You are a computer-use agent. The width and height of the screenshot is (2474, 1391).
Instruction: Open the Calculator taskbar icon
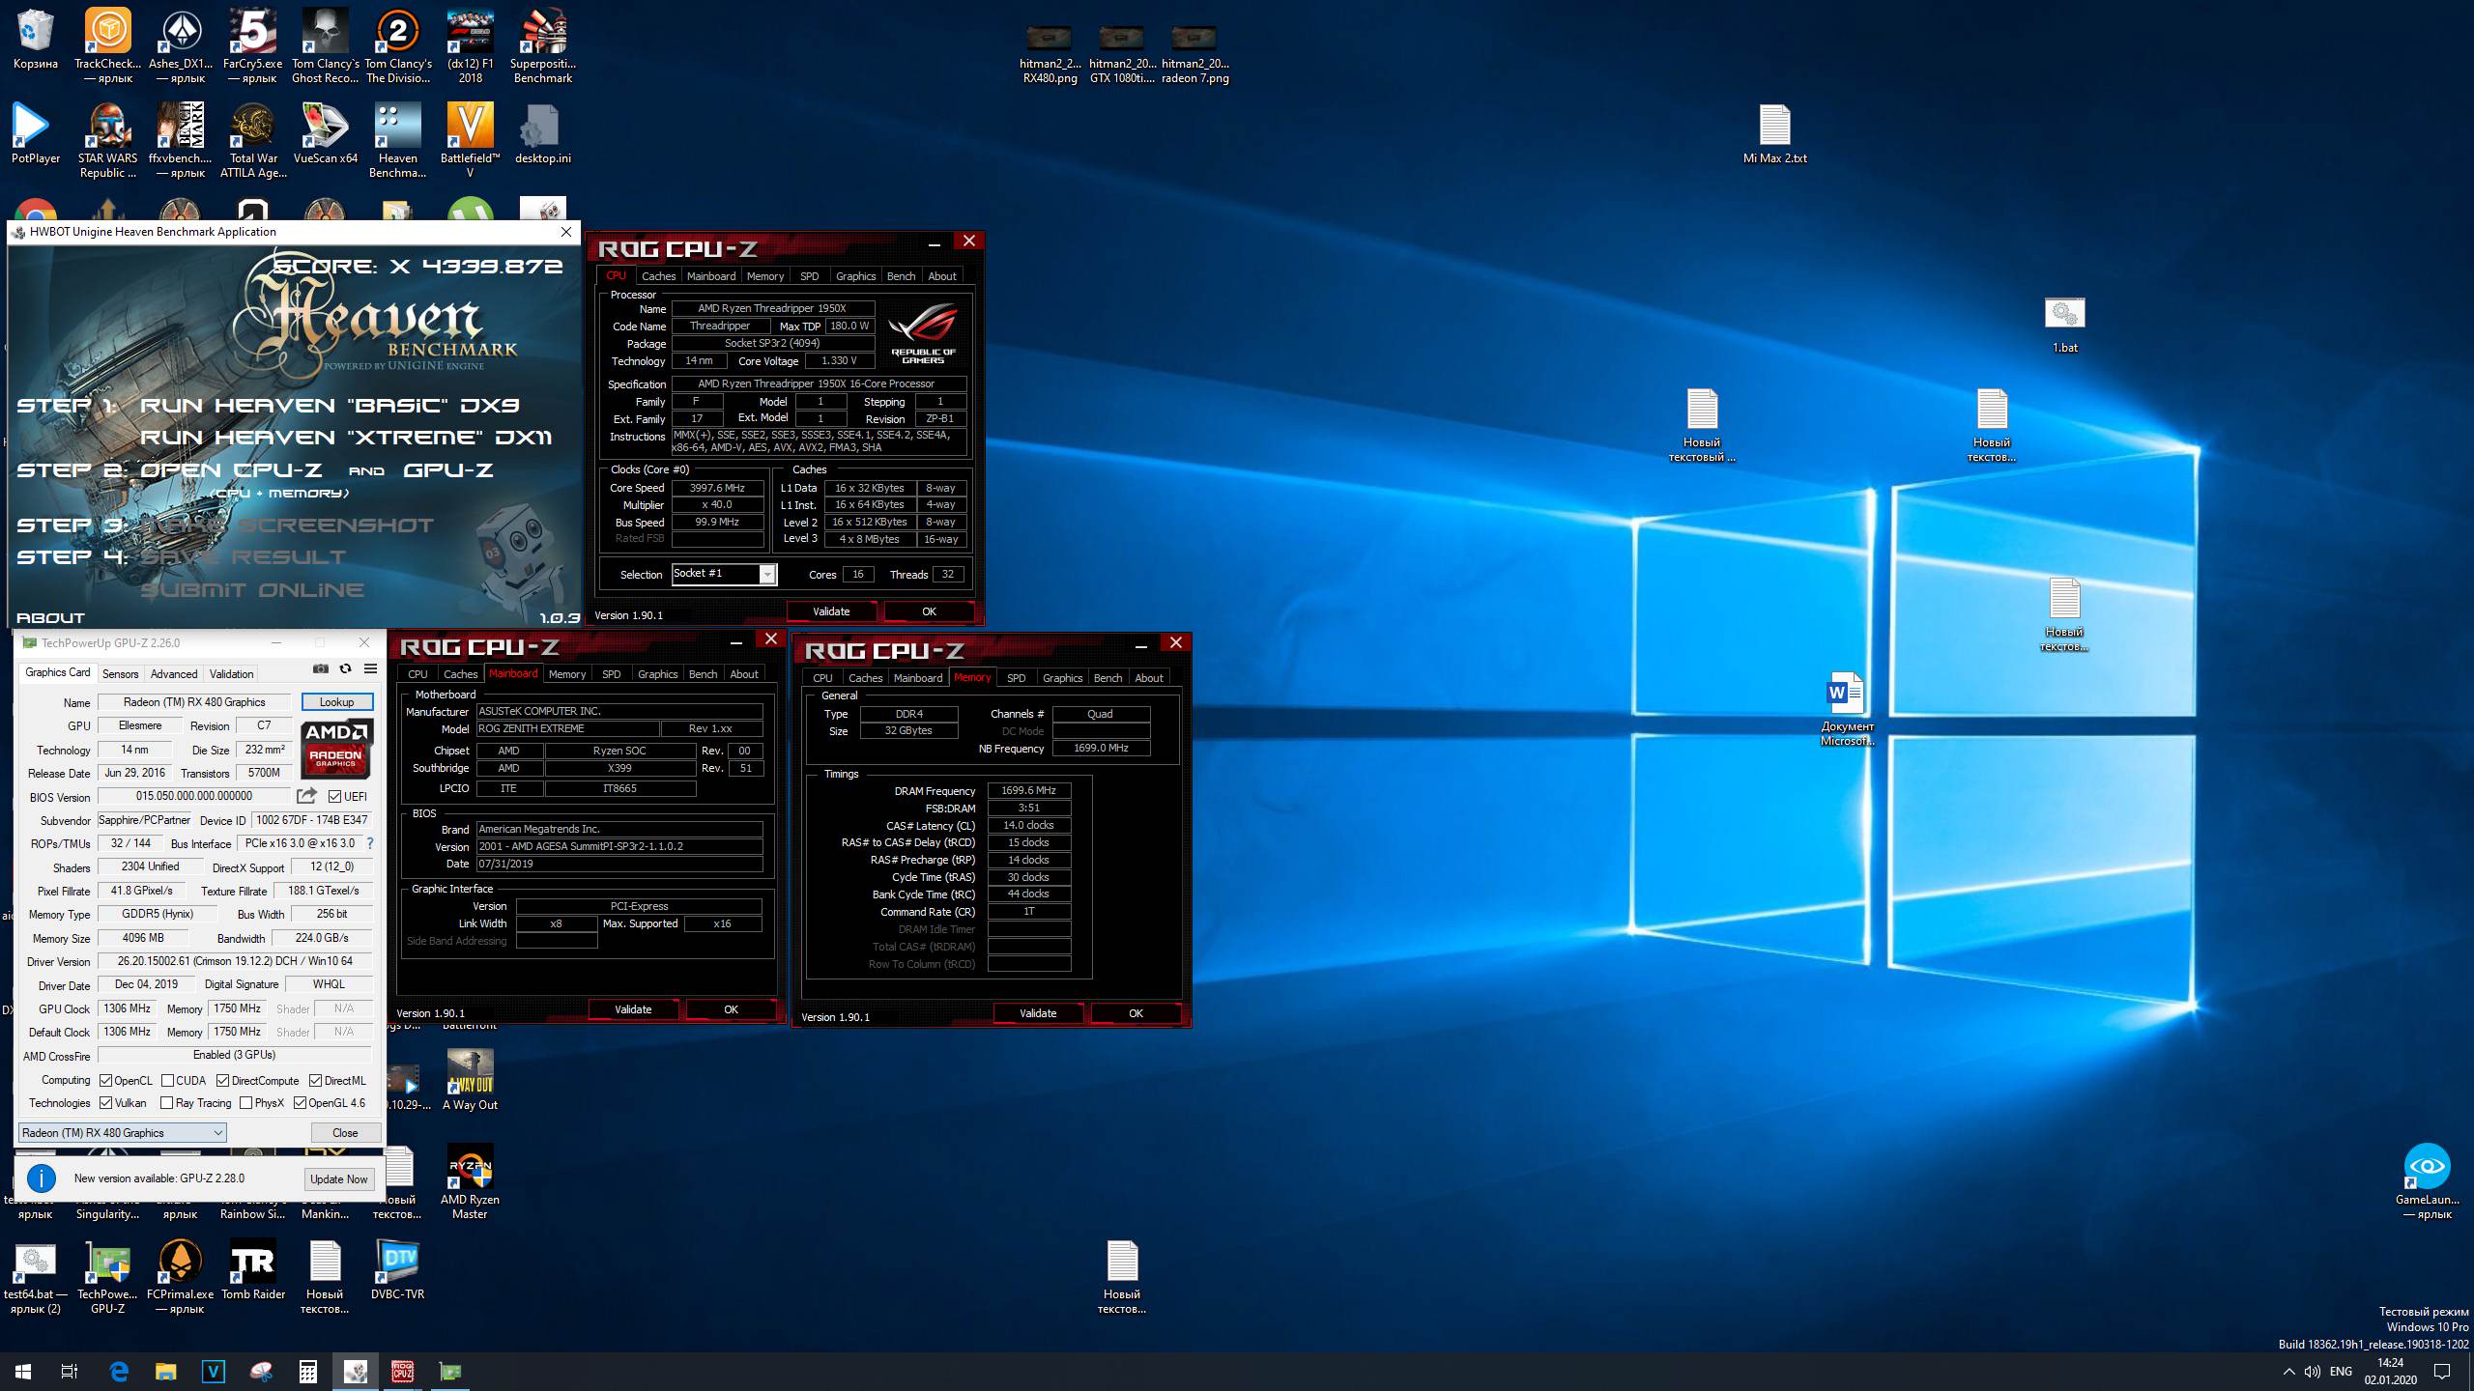click(308, 1371)
